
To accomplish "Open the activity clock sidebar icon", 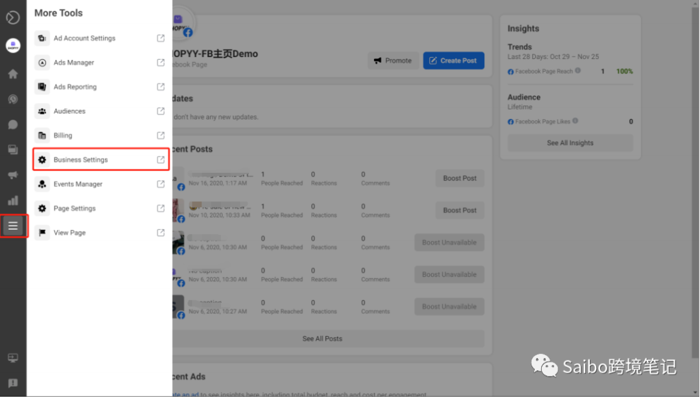I will (13, 100).
